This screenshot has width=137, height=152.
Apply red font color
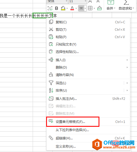72,8
